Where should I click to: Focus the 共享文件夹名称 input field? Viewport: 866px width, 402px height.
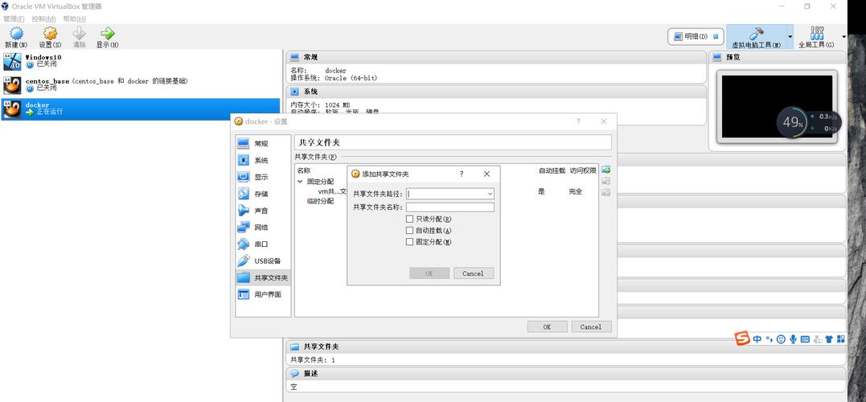450,207
